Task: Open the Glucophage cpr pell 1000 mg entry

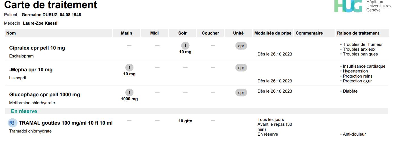Action: point(44,95)
